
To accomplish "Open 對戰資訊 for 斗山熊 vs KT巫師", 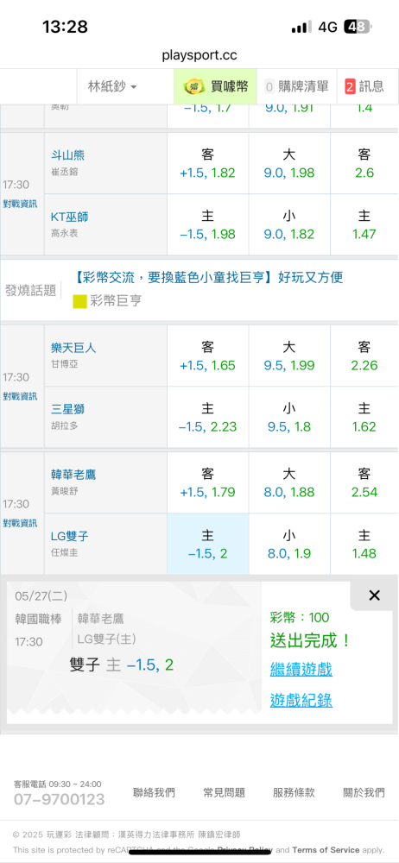I will click(x=20, y=204).
